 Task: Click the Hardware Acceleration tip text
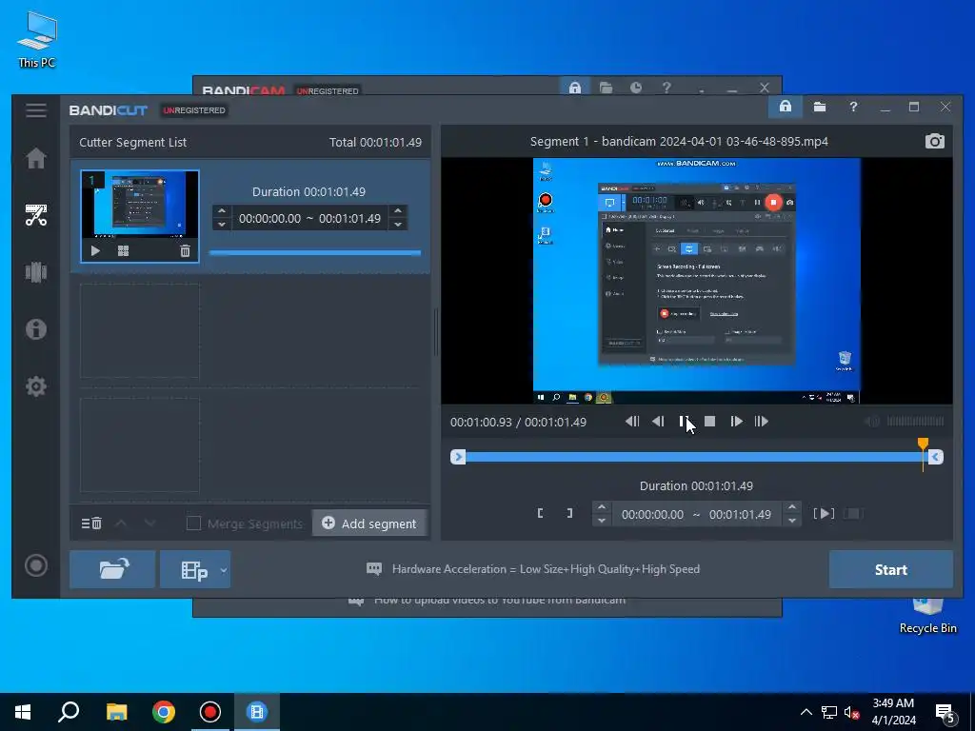coord(546,569)
